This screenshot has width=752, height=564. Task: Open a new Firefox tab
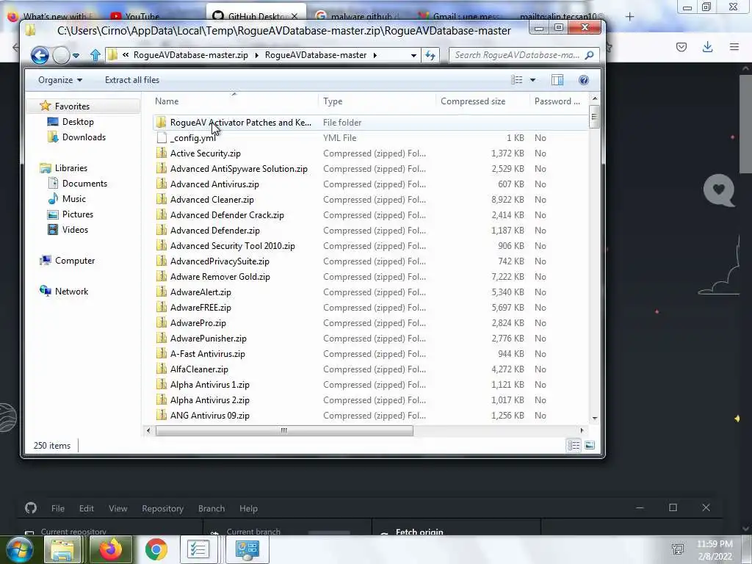click(x=629, y=17)
